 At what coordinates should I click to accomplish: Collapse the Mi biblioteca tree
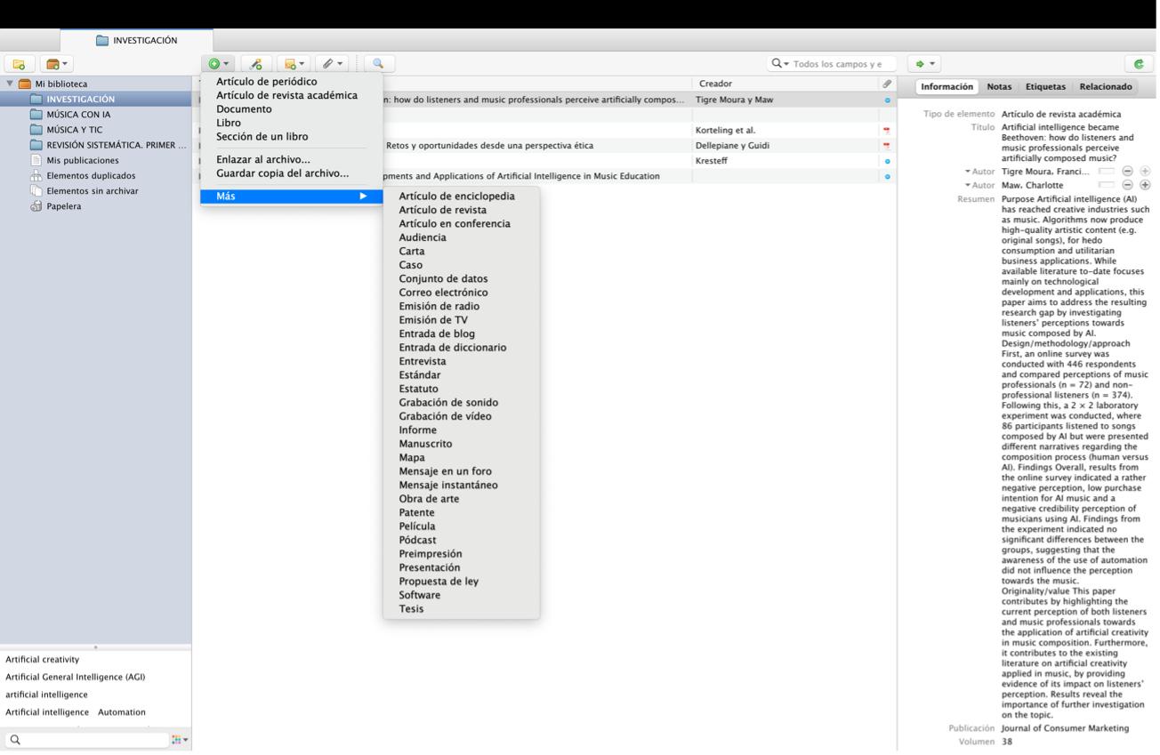click(x=10, y=84)
